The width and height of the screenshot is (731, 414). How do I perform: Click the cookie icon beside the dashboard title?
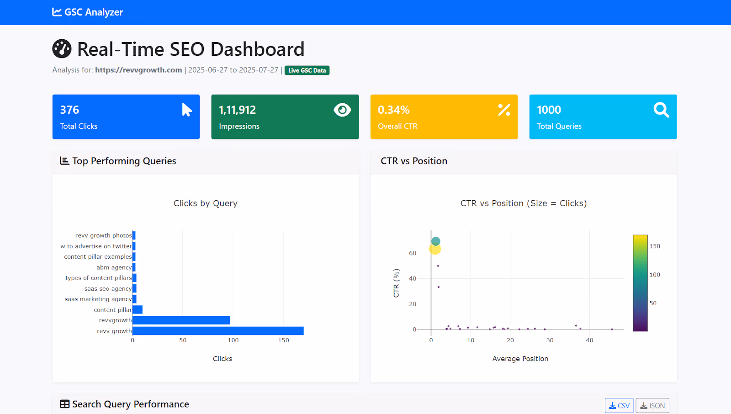point(61,48)
